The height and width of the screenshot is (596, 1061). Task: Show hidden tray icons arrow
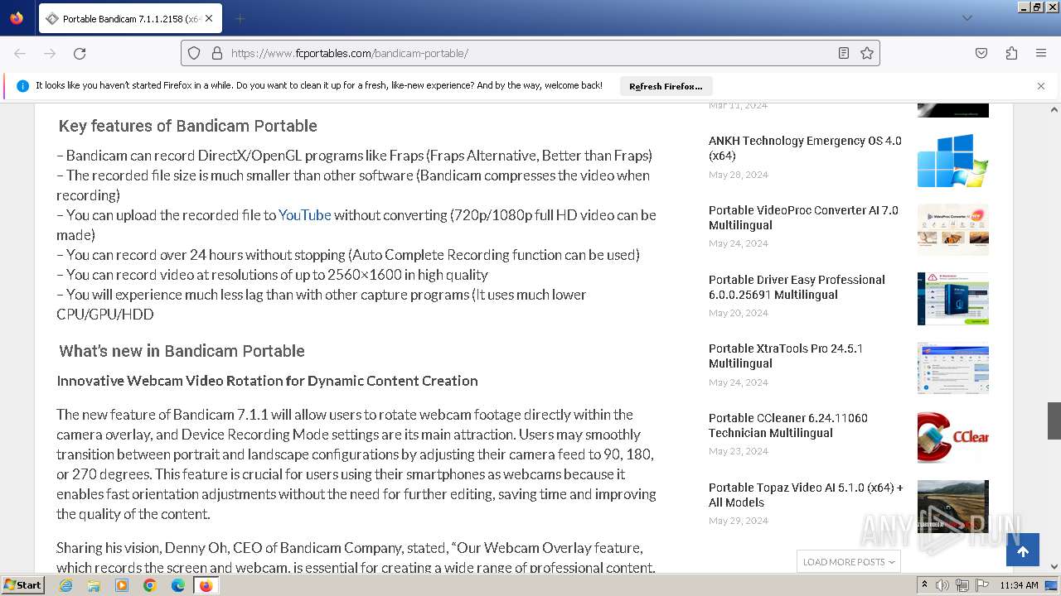[x=925, y=585]
